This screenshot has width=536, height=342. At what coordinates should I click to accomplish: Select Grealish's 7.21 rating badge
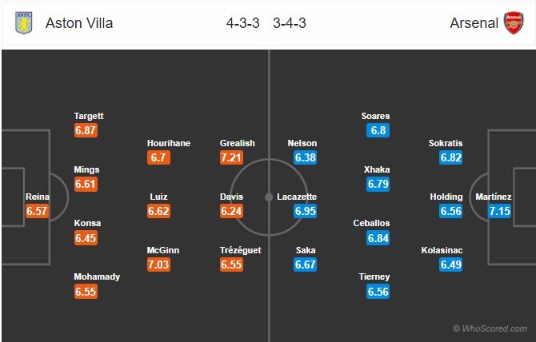(231, 157)
